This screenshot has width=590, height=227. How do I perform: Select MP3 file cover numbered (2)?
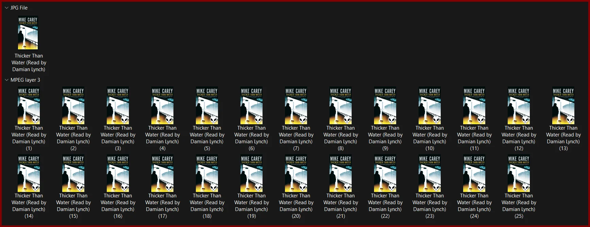click(73, 106)
